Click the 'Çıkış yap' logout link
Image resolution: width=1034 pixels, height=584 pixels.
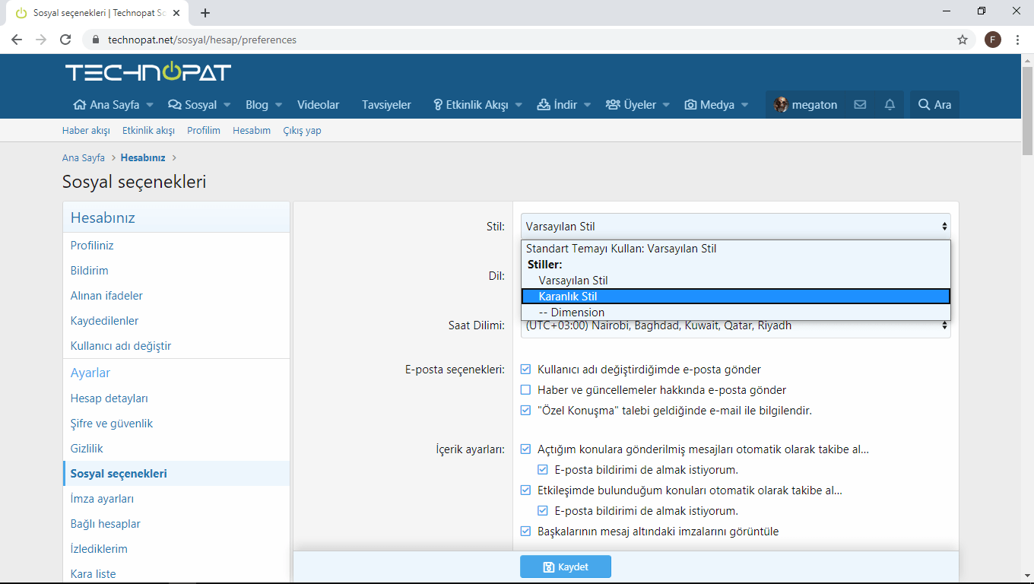[302, 131]
